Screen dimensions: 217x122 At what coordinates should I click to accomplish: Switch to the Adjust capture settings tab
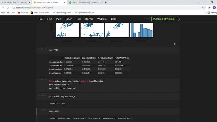point(85,2)
